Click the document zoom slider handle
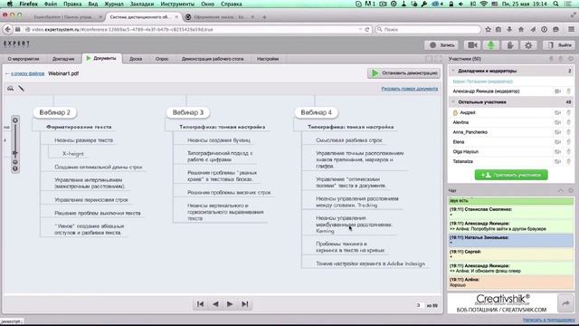The height and width of the screenshot is (326, 579). (15, 153)
